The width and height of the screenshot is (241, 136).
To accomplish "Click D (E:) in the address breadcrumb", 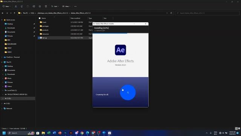I will (x=32, y=13).
